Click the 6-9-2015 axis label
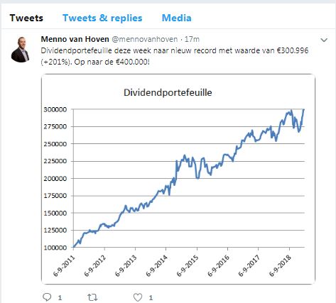Viewport: 336px width, 303px height. [188, 265]
